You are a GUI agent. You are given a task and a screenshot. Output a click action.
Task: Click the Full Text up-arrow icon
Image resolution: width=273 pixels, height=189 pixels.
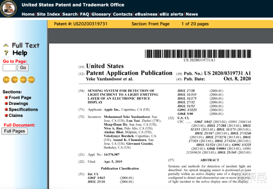pyautogui.click(x=6, y=45)
